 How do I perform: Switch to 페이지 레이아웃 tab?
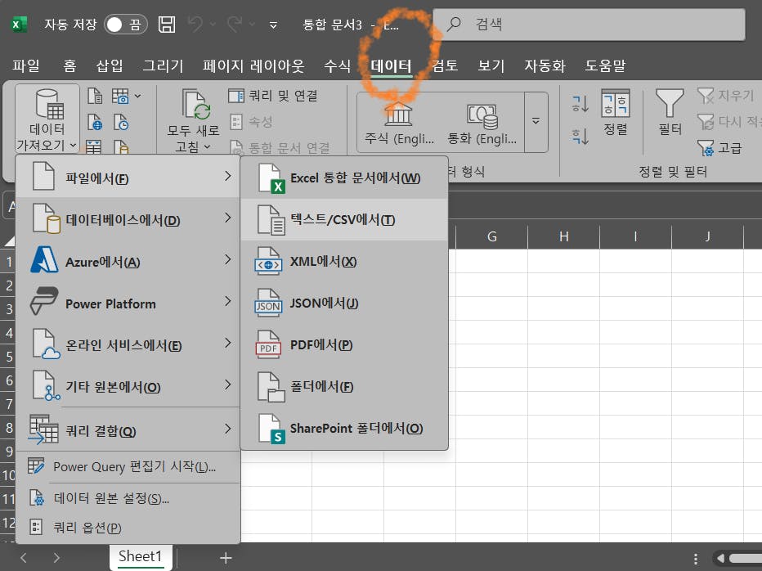(253, 65)
